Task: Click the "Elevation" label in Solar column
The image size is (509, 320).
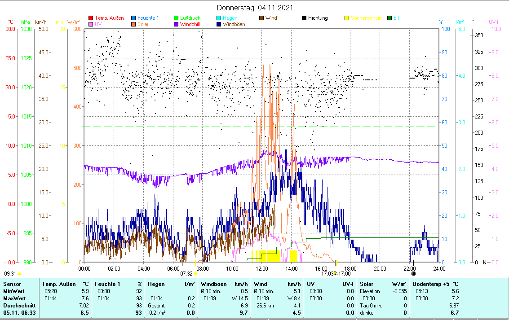Action: pos(370,291)
